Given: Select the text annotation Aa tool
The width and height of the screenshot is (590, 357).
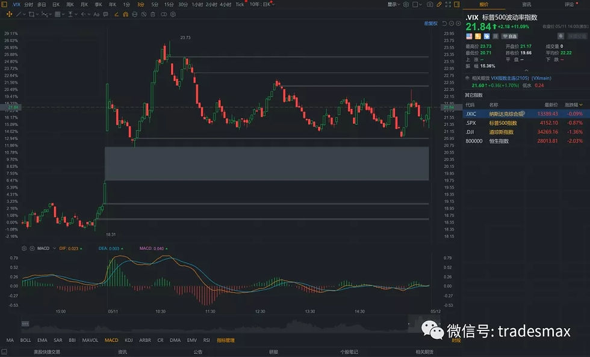Looking at the screenshot, I should 96,14.
